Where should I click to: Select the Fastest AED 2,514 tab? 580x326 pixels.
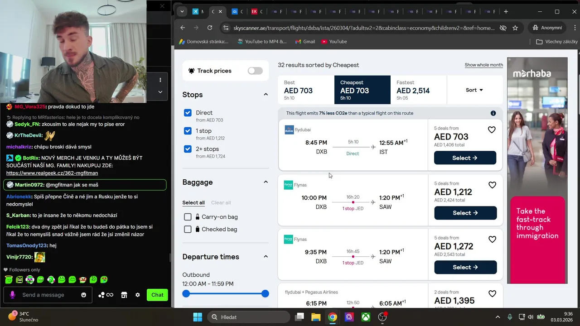[x=419, y=90]
